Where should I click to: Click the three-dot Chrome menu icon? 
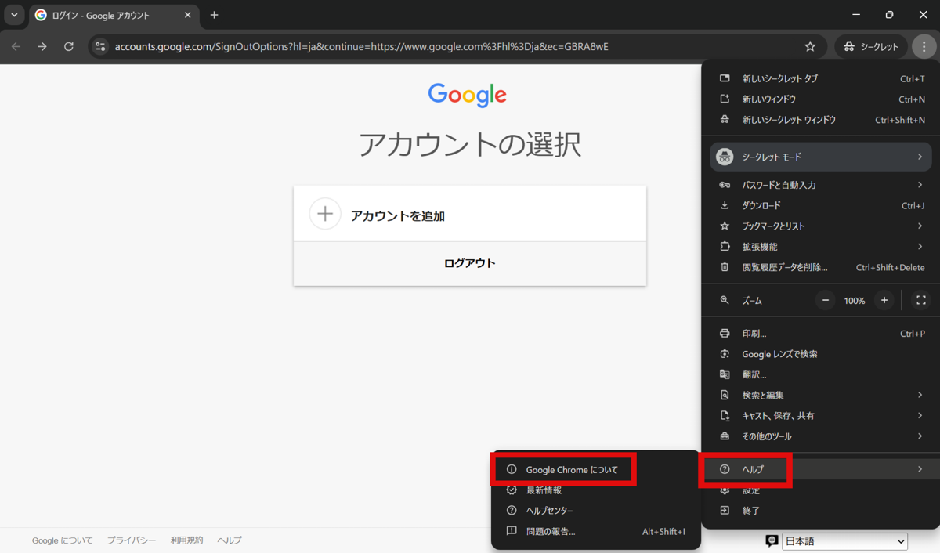[x=924, y=47]
